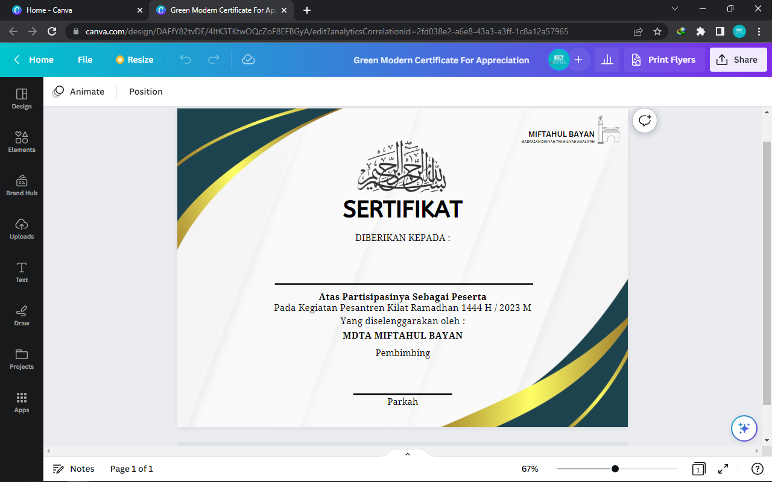Open the Projects panel
Image resolution: width=772 pixels, height=482 pixels.
(x=22, y=358)
